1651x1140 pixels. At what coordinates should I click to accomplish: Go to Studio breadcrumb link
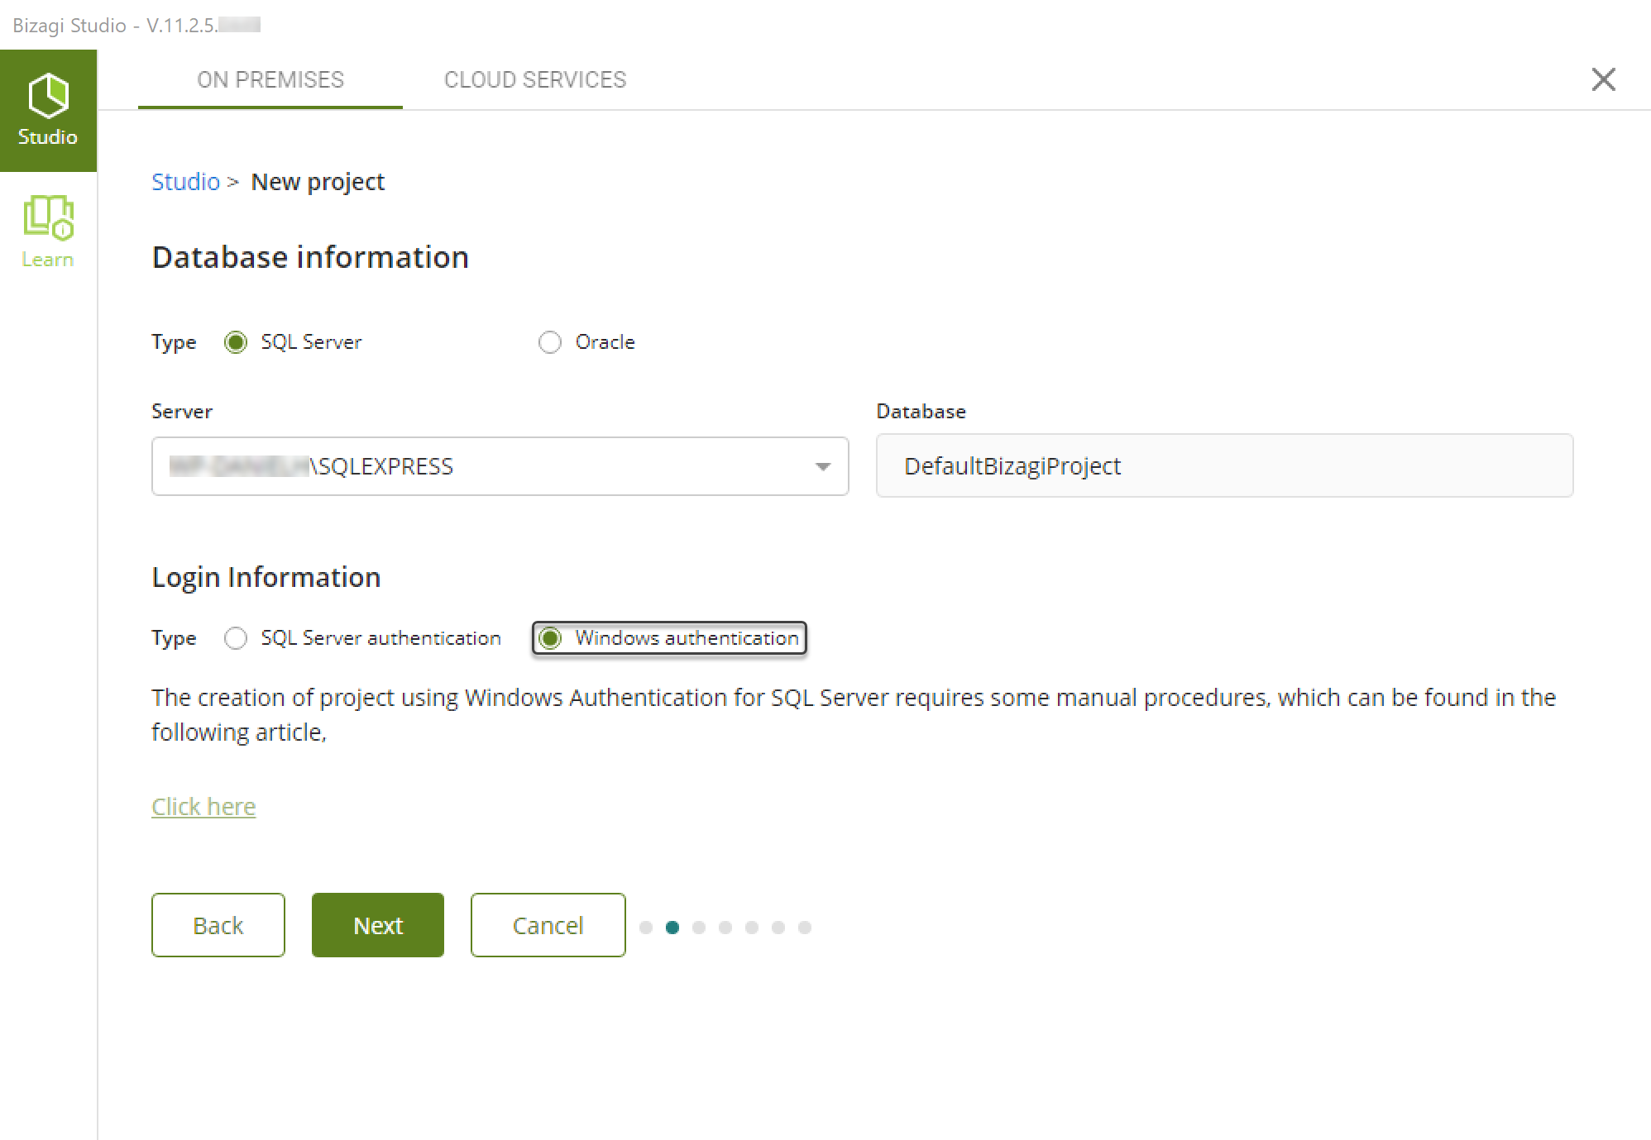(x=186, y=182)
